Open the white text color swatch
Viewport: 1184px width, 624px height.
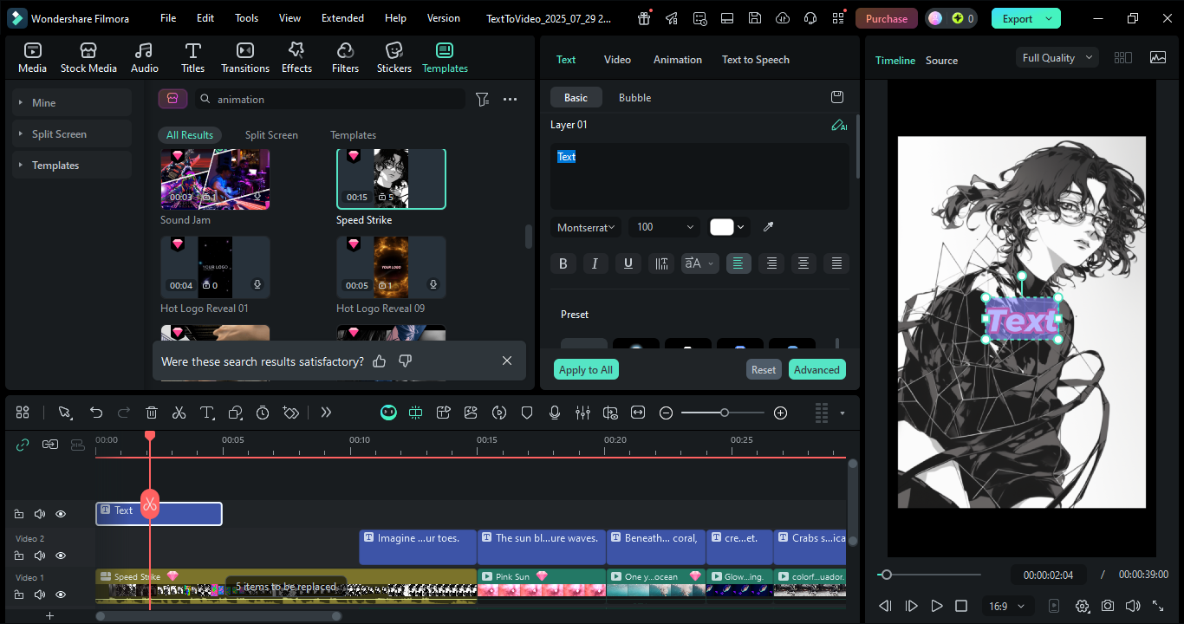tap(722, 227)
